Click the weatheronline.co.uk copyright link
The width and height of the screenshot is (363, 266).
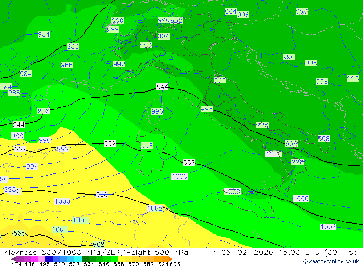click(331, 261)
